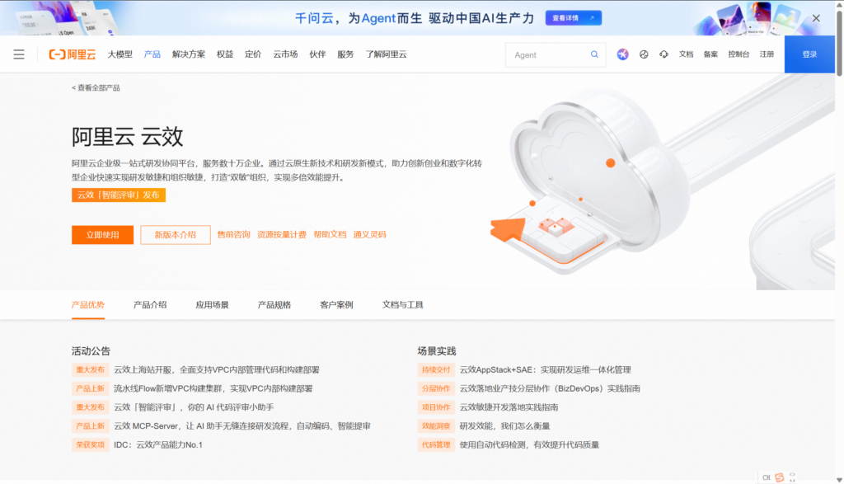Open the 产品 menu
This screenshot has width=844, height=484.
point(152,54)
